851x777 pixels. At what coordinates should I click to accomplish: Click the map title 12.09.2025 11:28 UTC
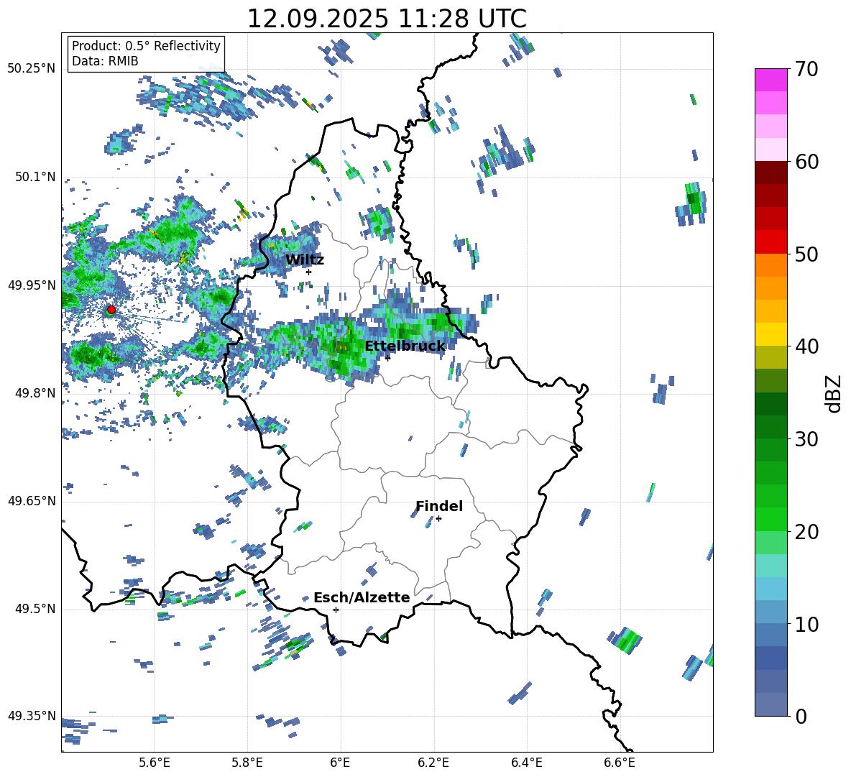coord(387,19)
